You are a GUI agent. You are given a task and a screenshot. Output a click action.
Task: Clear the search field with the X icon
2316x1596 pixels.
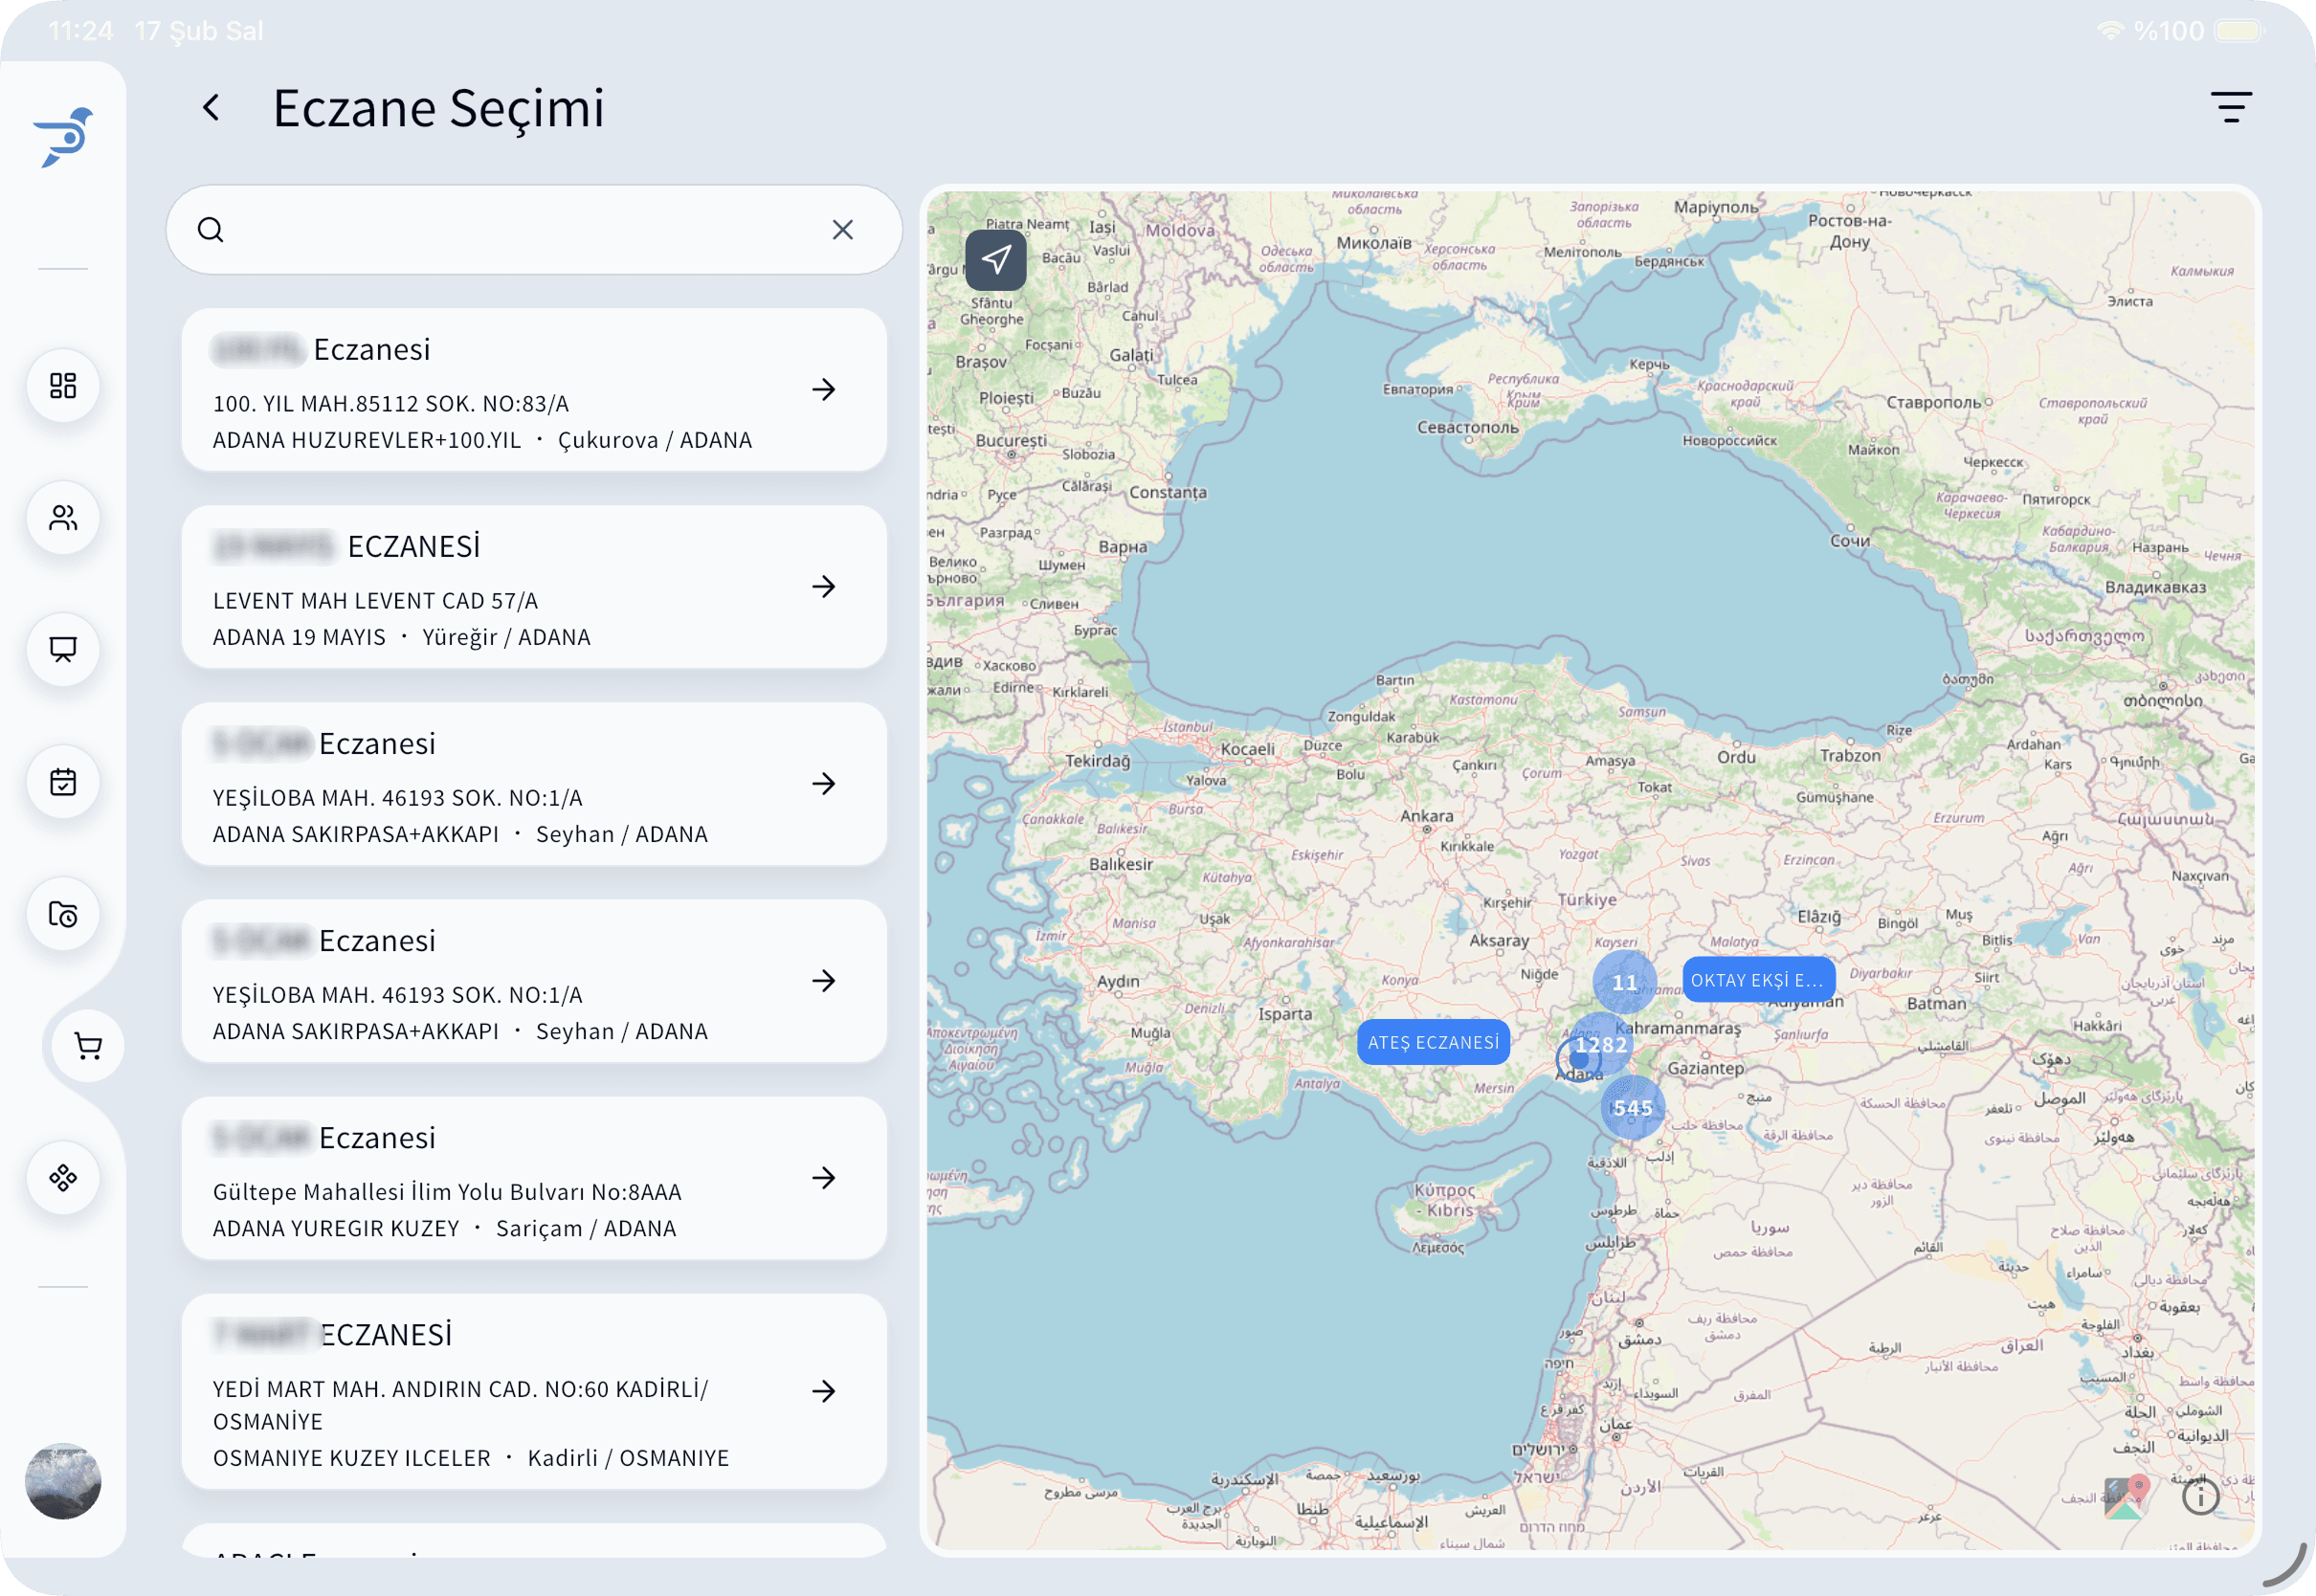tap(842, 230)
